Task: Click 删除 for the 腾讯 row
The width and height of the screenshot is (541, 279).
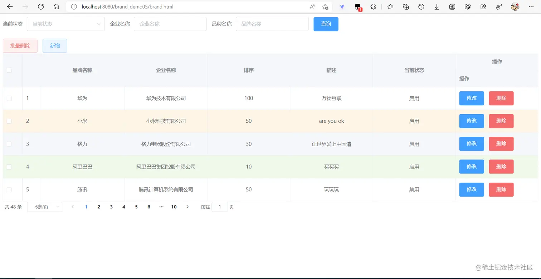Action: pyautogui.click(x=501, y=189)
